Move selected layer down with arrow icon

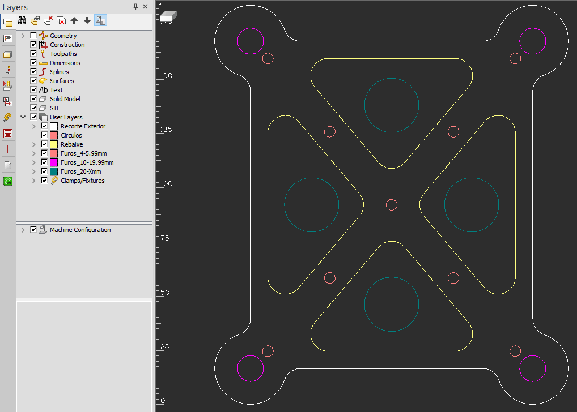pyautogui.click(x=87, y=21)
